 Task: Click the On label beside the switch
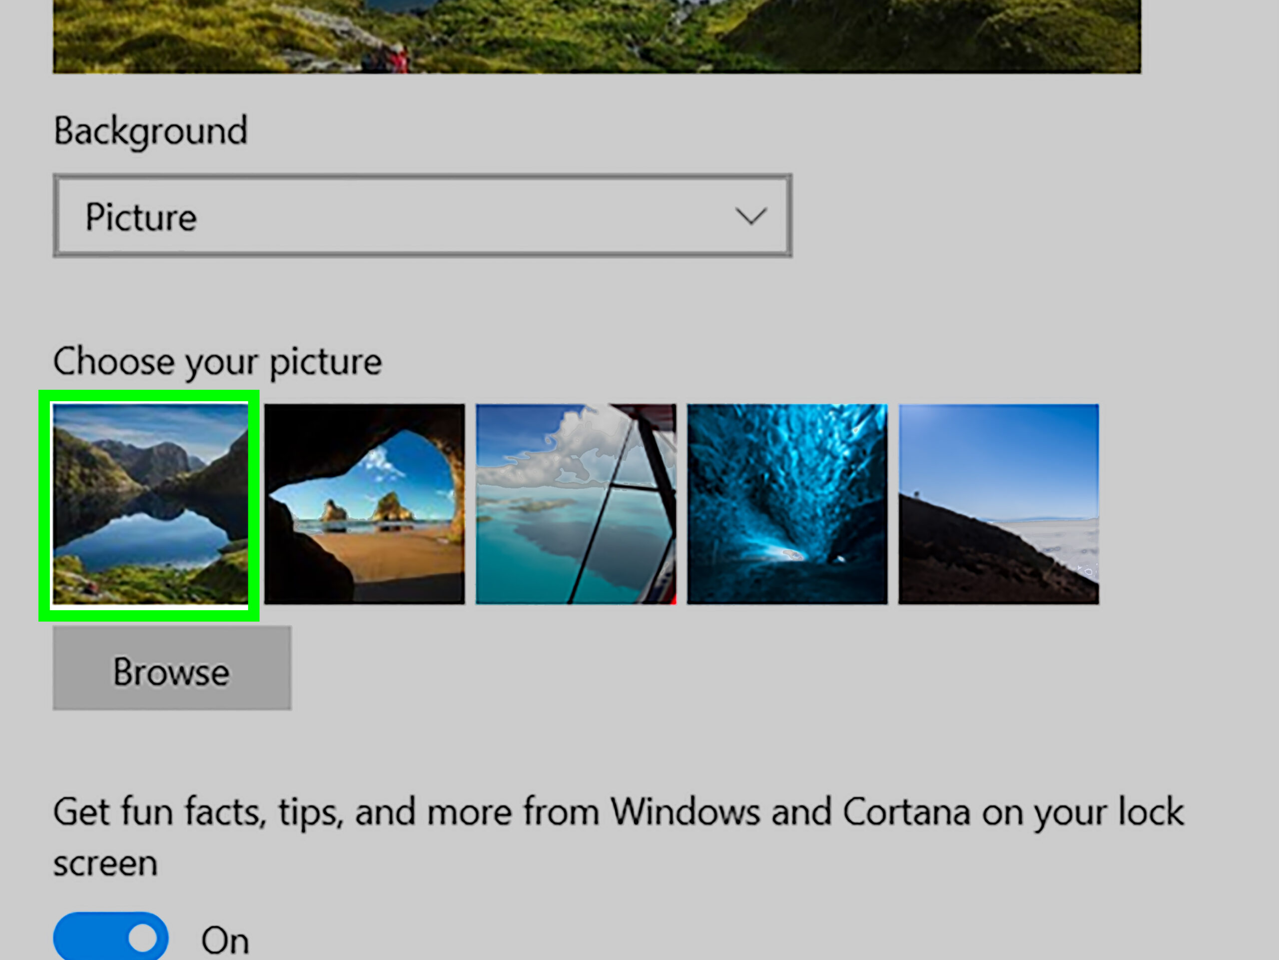224,939
